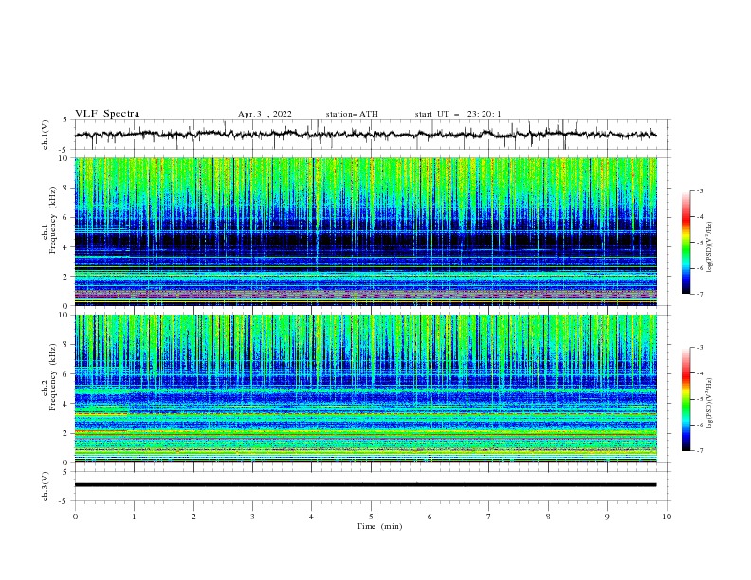
Task: Click time axis tick label '9'
Action: tap(607, 517)
